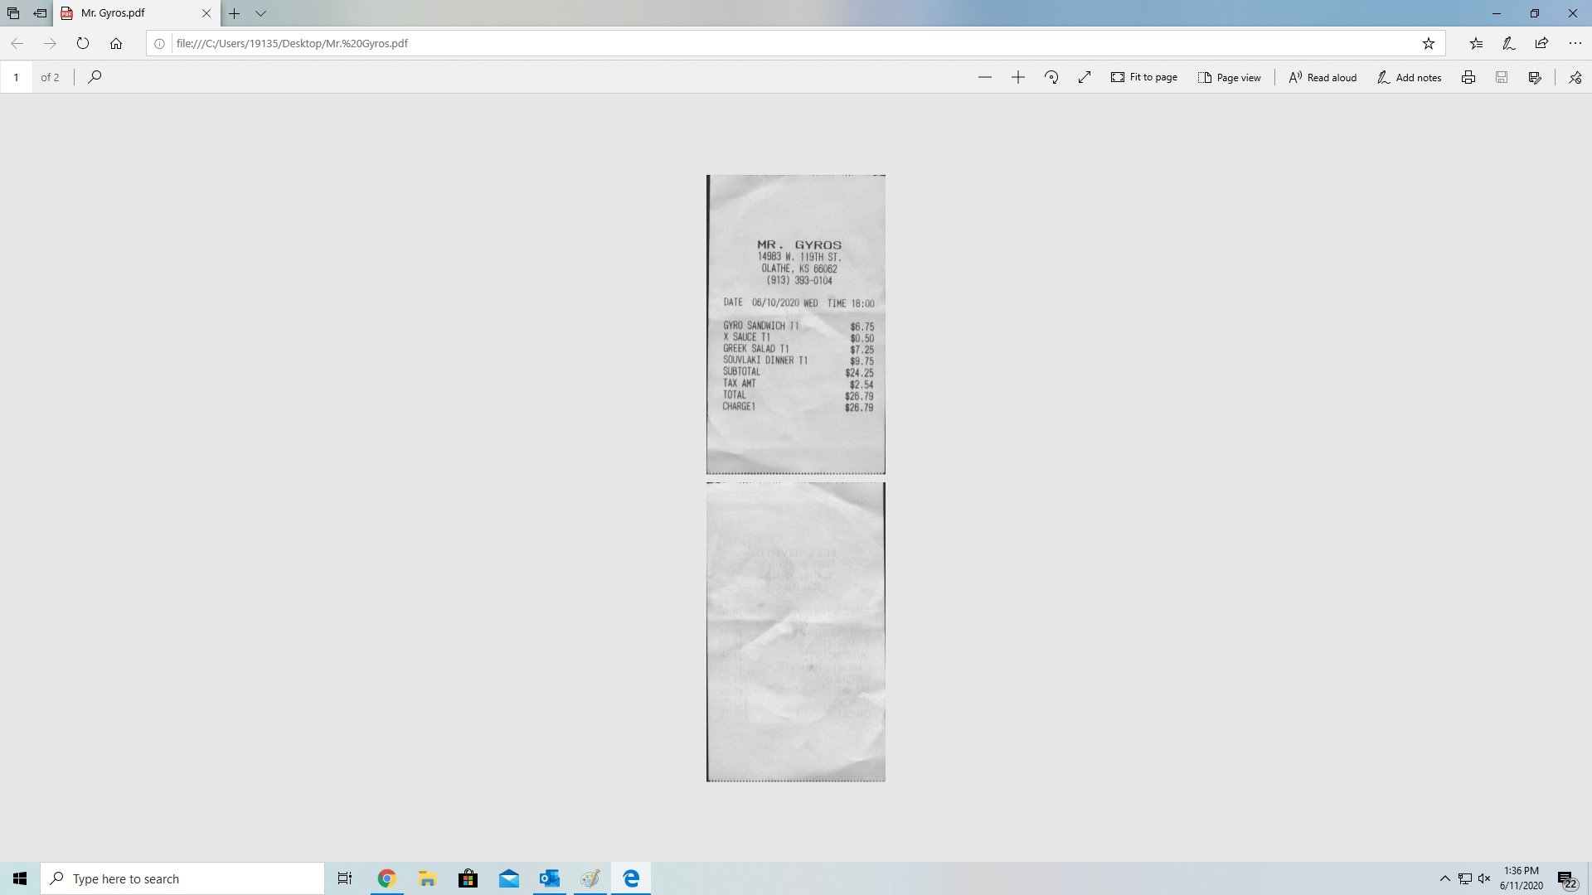
Task: Open Microsoft Store from taskbar
Action: (468, 878)
